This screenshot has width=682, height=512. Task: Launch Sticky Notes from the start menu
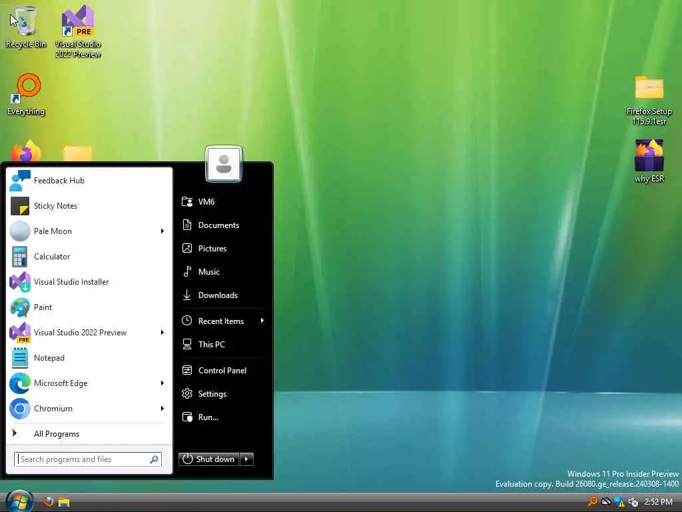[x=89, y=206]
